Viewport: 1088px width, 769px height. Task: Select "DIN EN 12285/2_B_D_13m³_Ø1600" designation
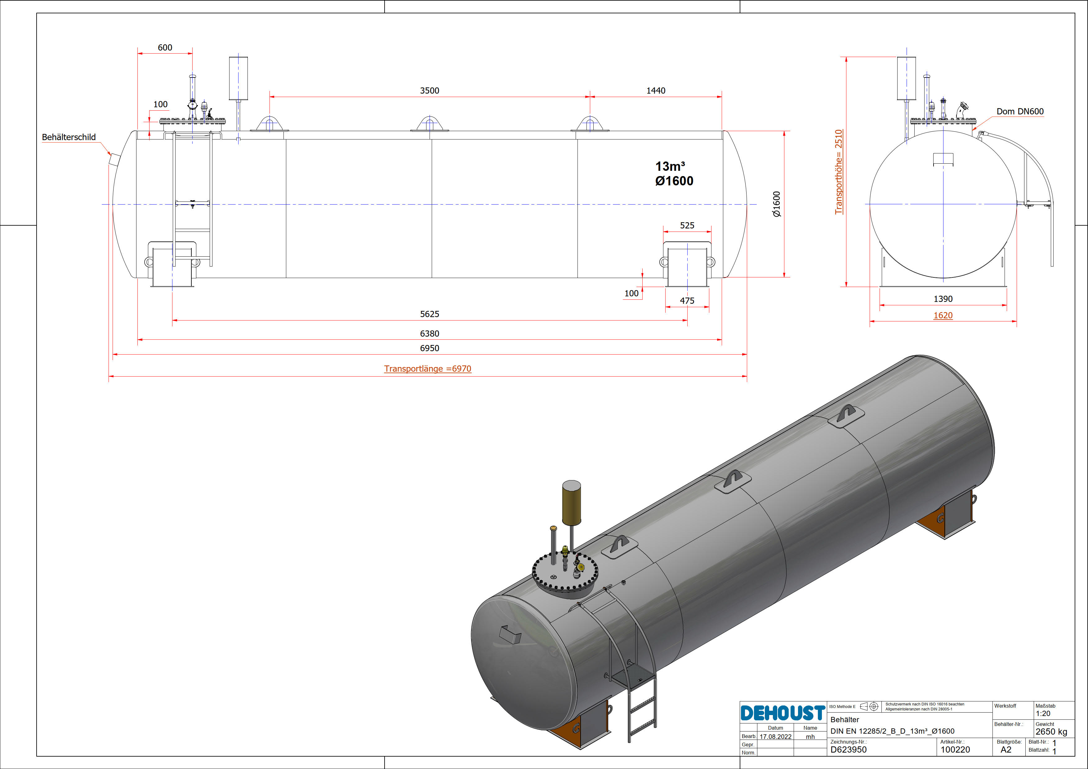(x=892, y=731)
